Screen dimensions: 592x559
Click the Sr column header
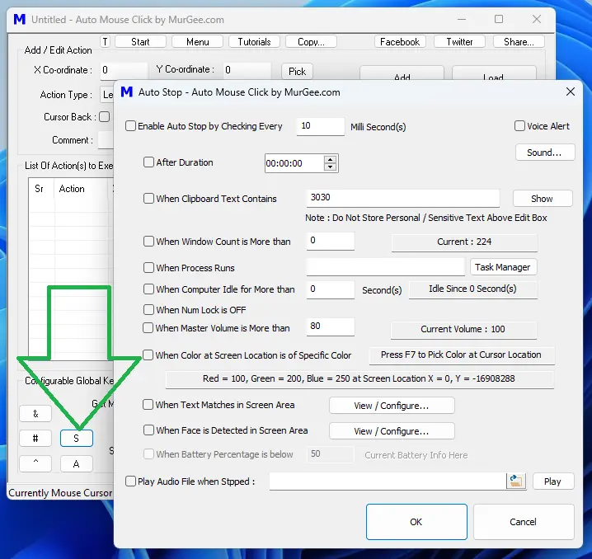[41, 188]
